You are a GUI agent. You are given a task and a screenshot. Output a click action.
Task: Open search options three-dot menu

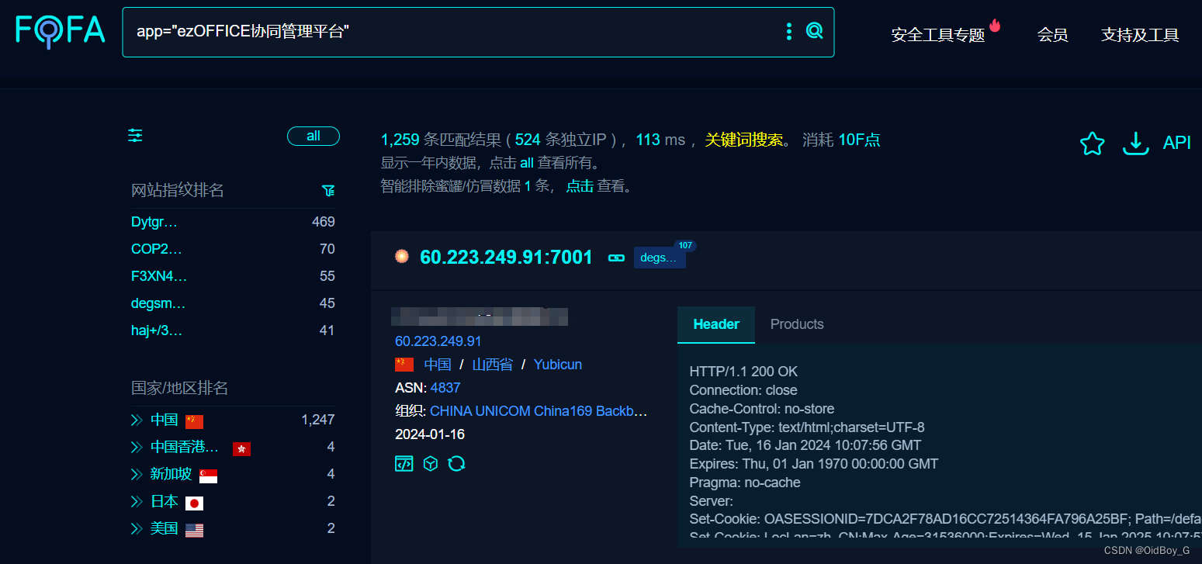tap(789, 31)
